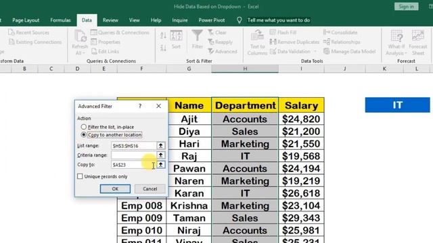Launch Text to Columns wizard
This screenshot has width=433, height=243.
(257, 43)
